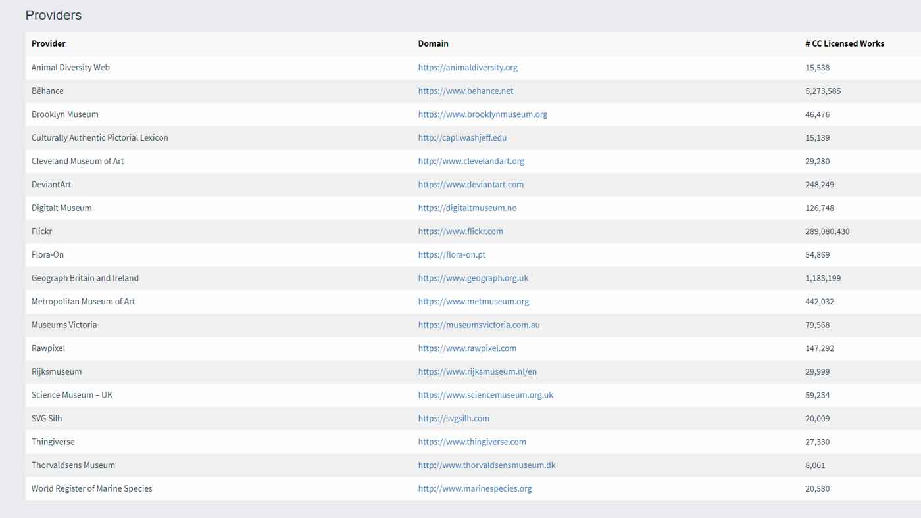The image size is (921, 518).
Task: Click the Domain column header
Action: [434, 43]
